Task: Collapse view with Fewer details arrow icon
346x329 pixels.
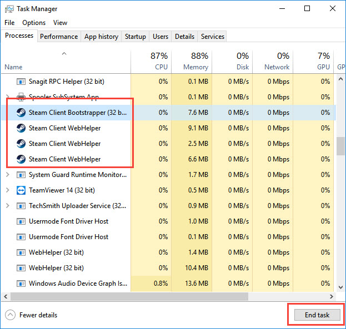Action: (10, 315)
